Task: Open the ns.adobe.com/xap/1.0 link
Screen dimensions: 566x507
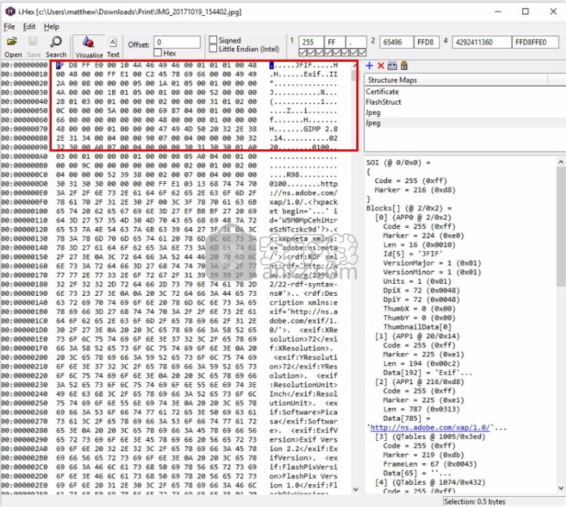Action: click(x=430, y=427)
